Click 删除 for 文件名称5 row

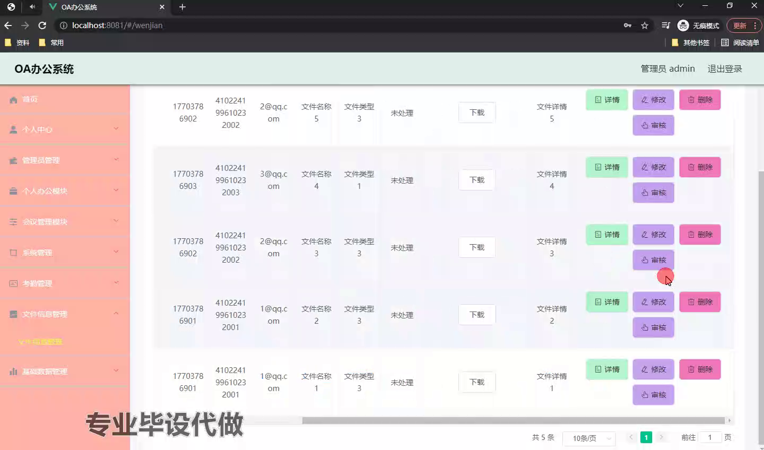click(700, 100)
